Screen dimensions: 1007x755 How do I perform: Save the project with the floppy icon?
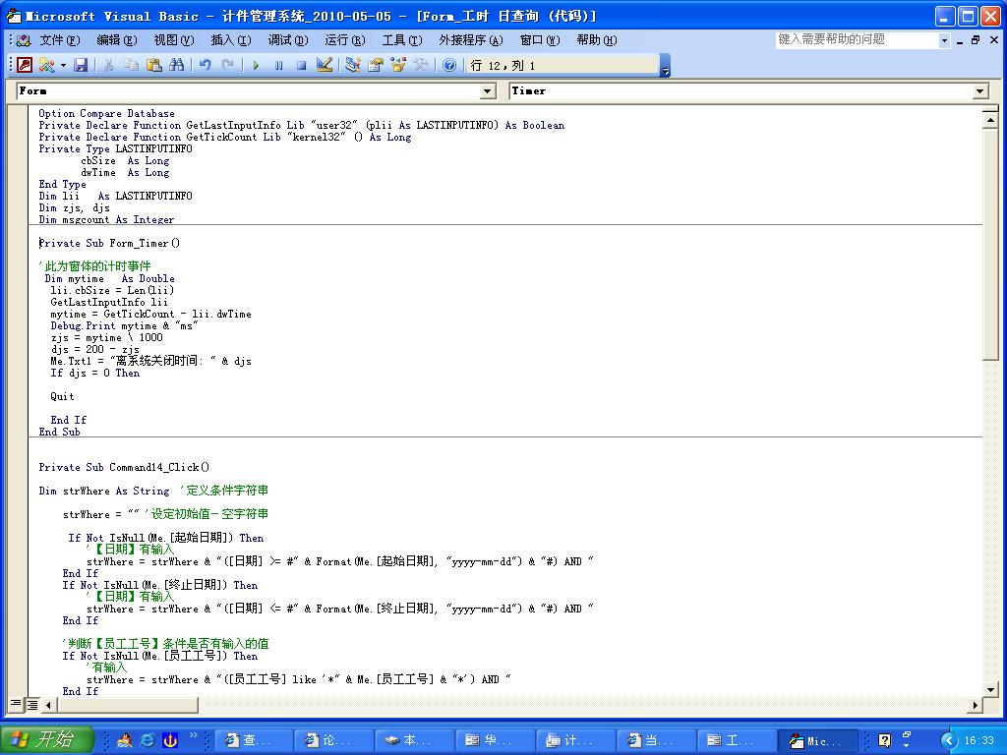81,65
